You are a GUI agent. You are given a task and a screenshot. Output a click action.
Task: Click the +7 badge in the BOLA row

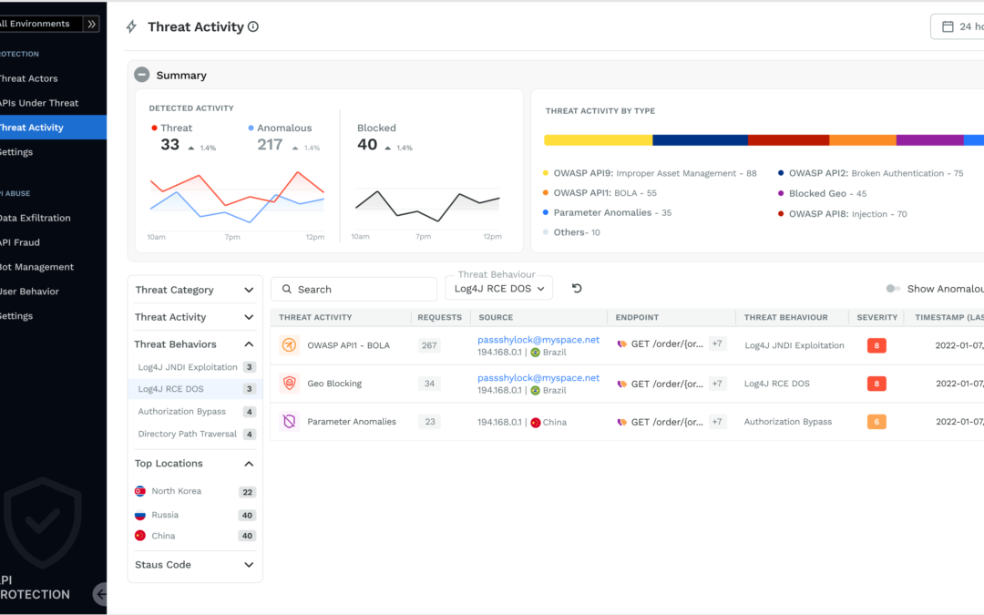pyautogui.click(x=717, y=344)
